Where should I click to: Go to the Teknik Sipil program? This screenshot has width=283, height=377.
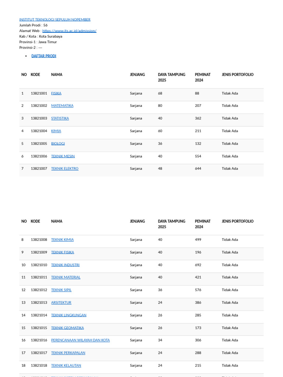[61, 290]
